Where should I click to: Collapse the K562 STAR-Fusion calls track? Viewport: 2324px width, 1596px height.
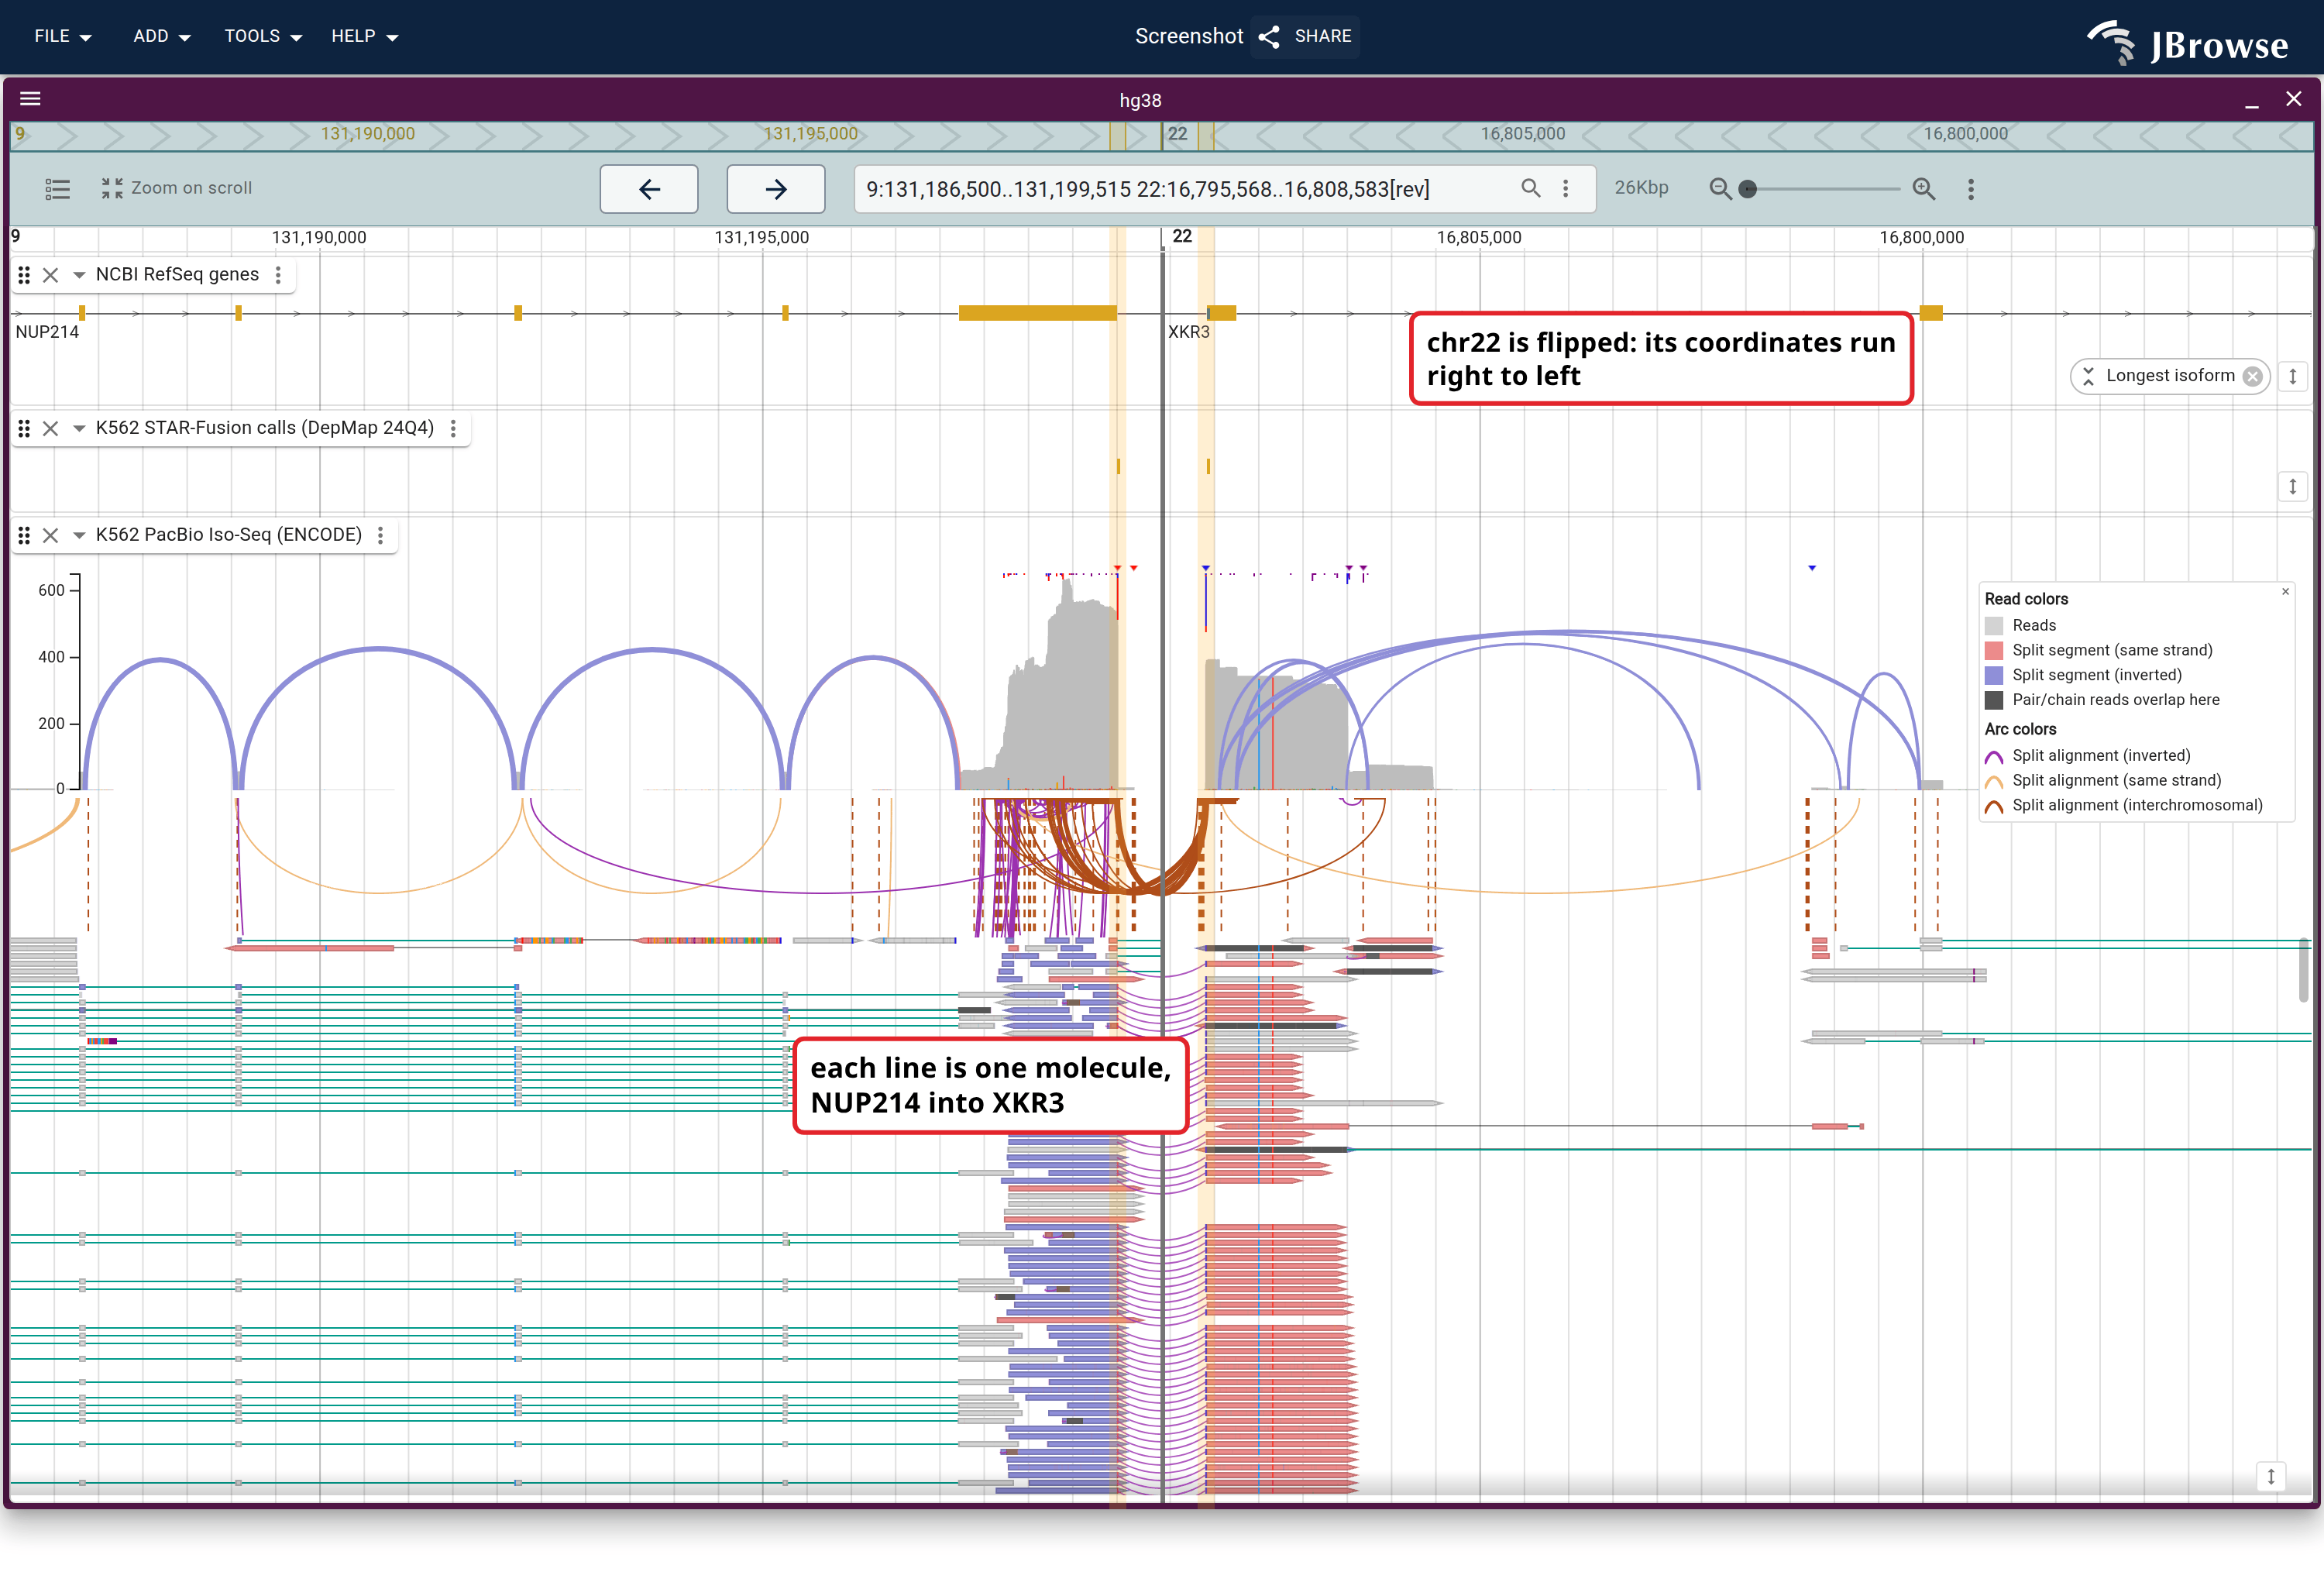click(79, 429)
